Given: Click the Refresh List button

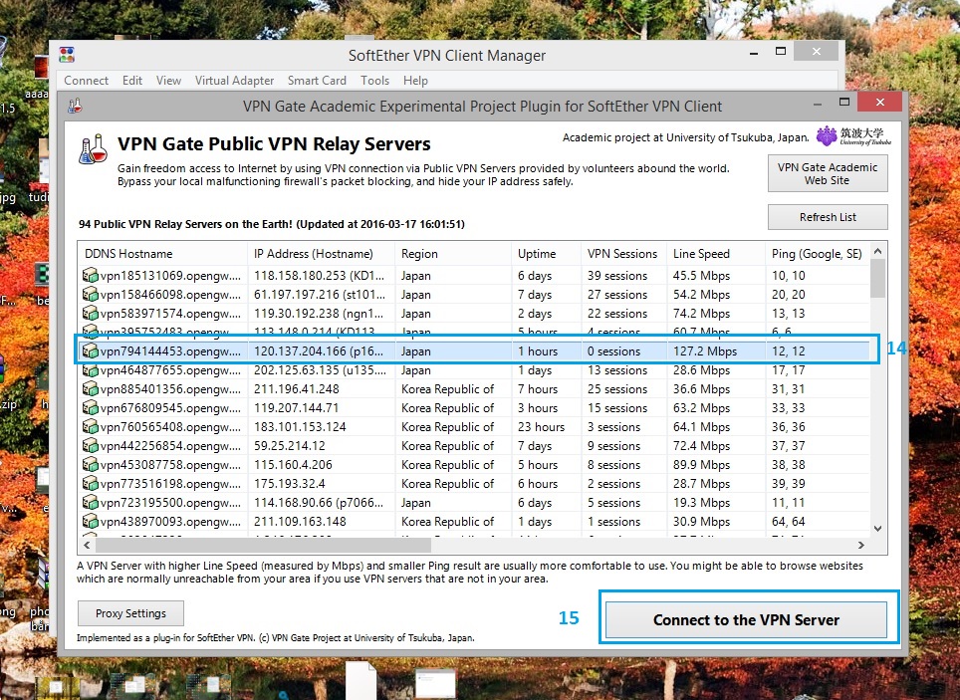Looking at the screenshot, I should point(828,217).
